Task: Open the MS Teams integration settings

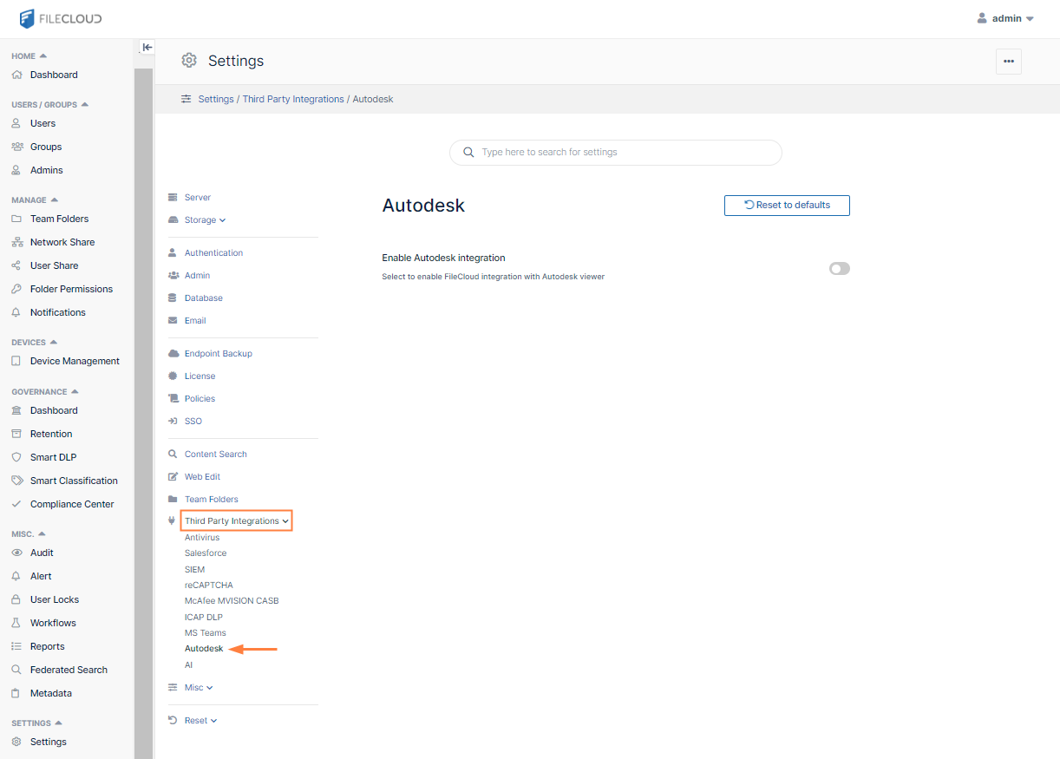Action: (205, 633)
